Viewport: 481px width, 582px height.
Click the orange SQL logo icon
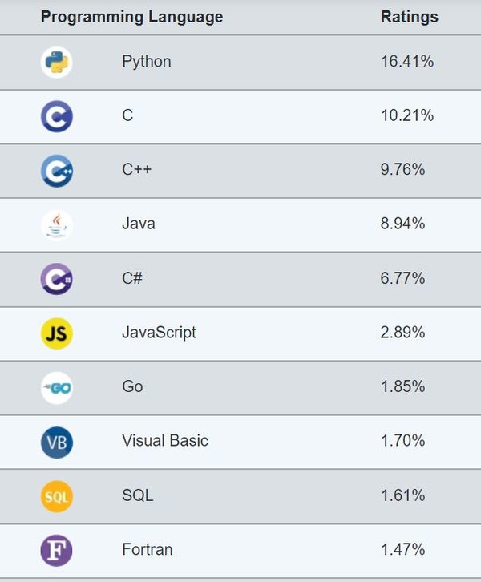(x=57, y=495)
